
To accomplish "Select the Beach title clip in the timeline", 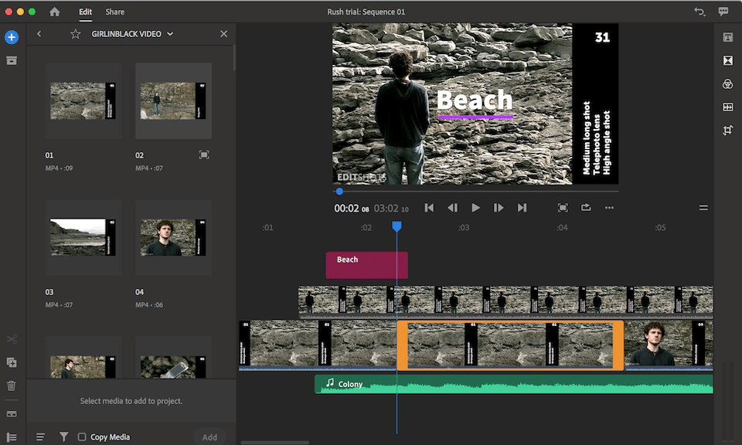I will (366, 264).
